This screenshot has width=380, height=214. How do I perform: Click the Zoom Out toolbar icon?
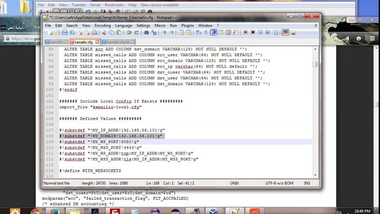point(172,33)
